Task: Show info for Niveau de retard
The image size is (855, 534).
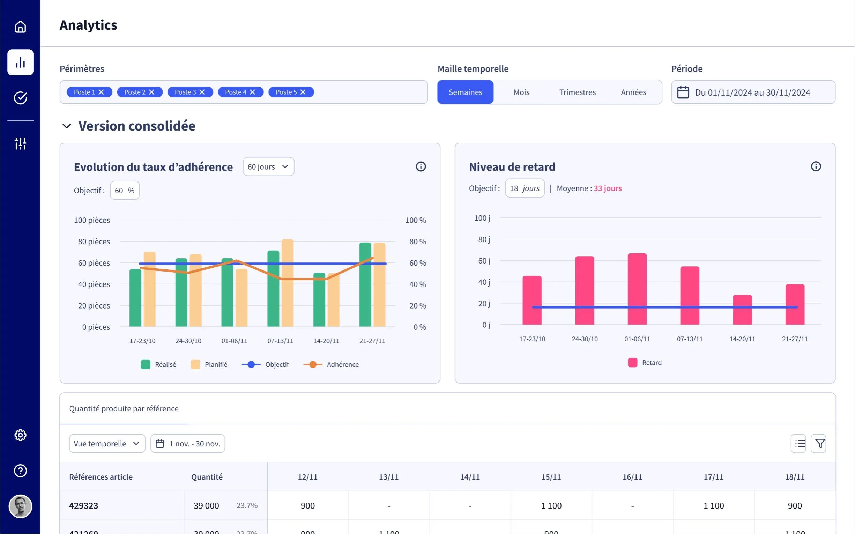Action: point(816,166)
